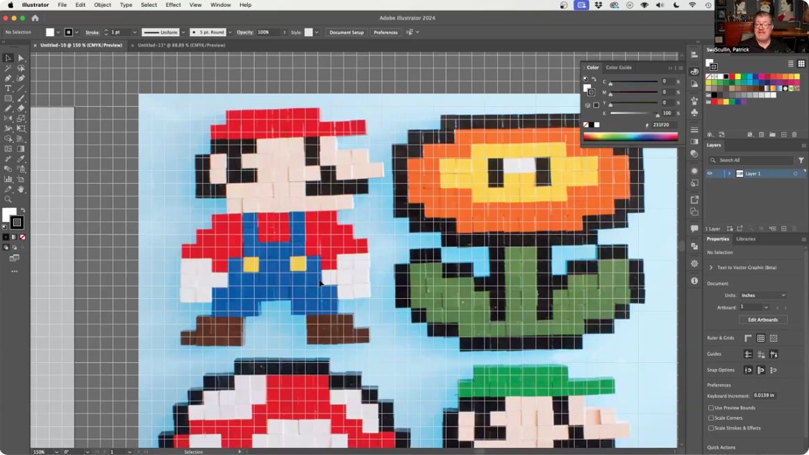Image resolution: width=809 pixels, height=455 pixels.
Task: Select the Shape Builder tool
Action: (x=8, y=139)
